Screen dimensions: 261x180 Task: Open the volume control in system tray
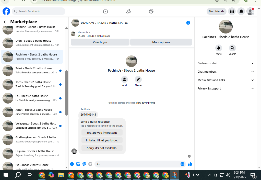(x=228, y=175)
